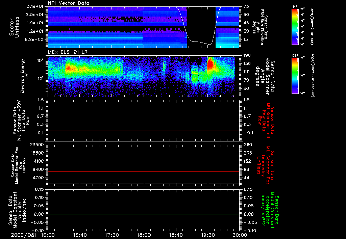Screen dimensions: 346x239
Task: Click the green "Model Constant acceleration" label
Action: (x=270, y=210)
